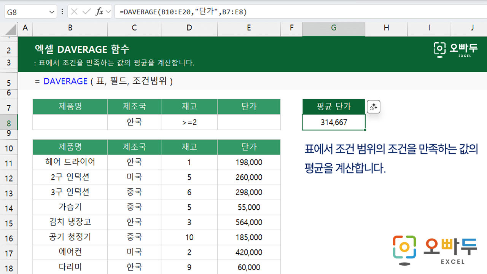Image resolution: width=487 pixels, height=274 pixels.
Task: Open the dropdown chevron next to fx
Action: click(x=108, y=12)
